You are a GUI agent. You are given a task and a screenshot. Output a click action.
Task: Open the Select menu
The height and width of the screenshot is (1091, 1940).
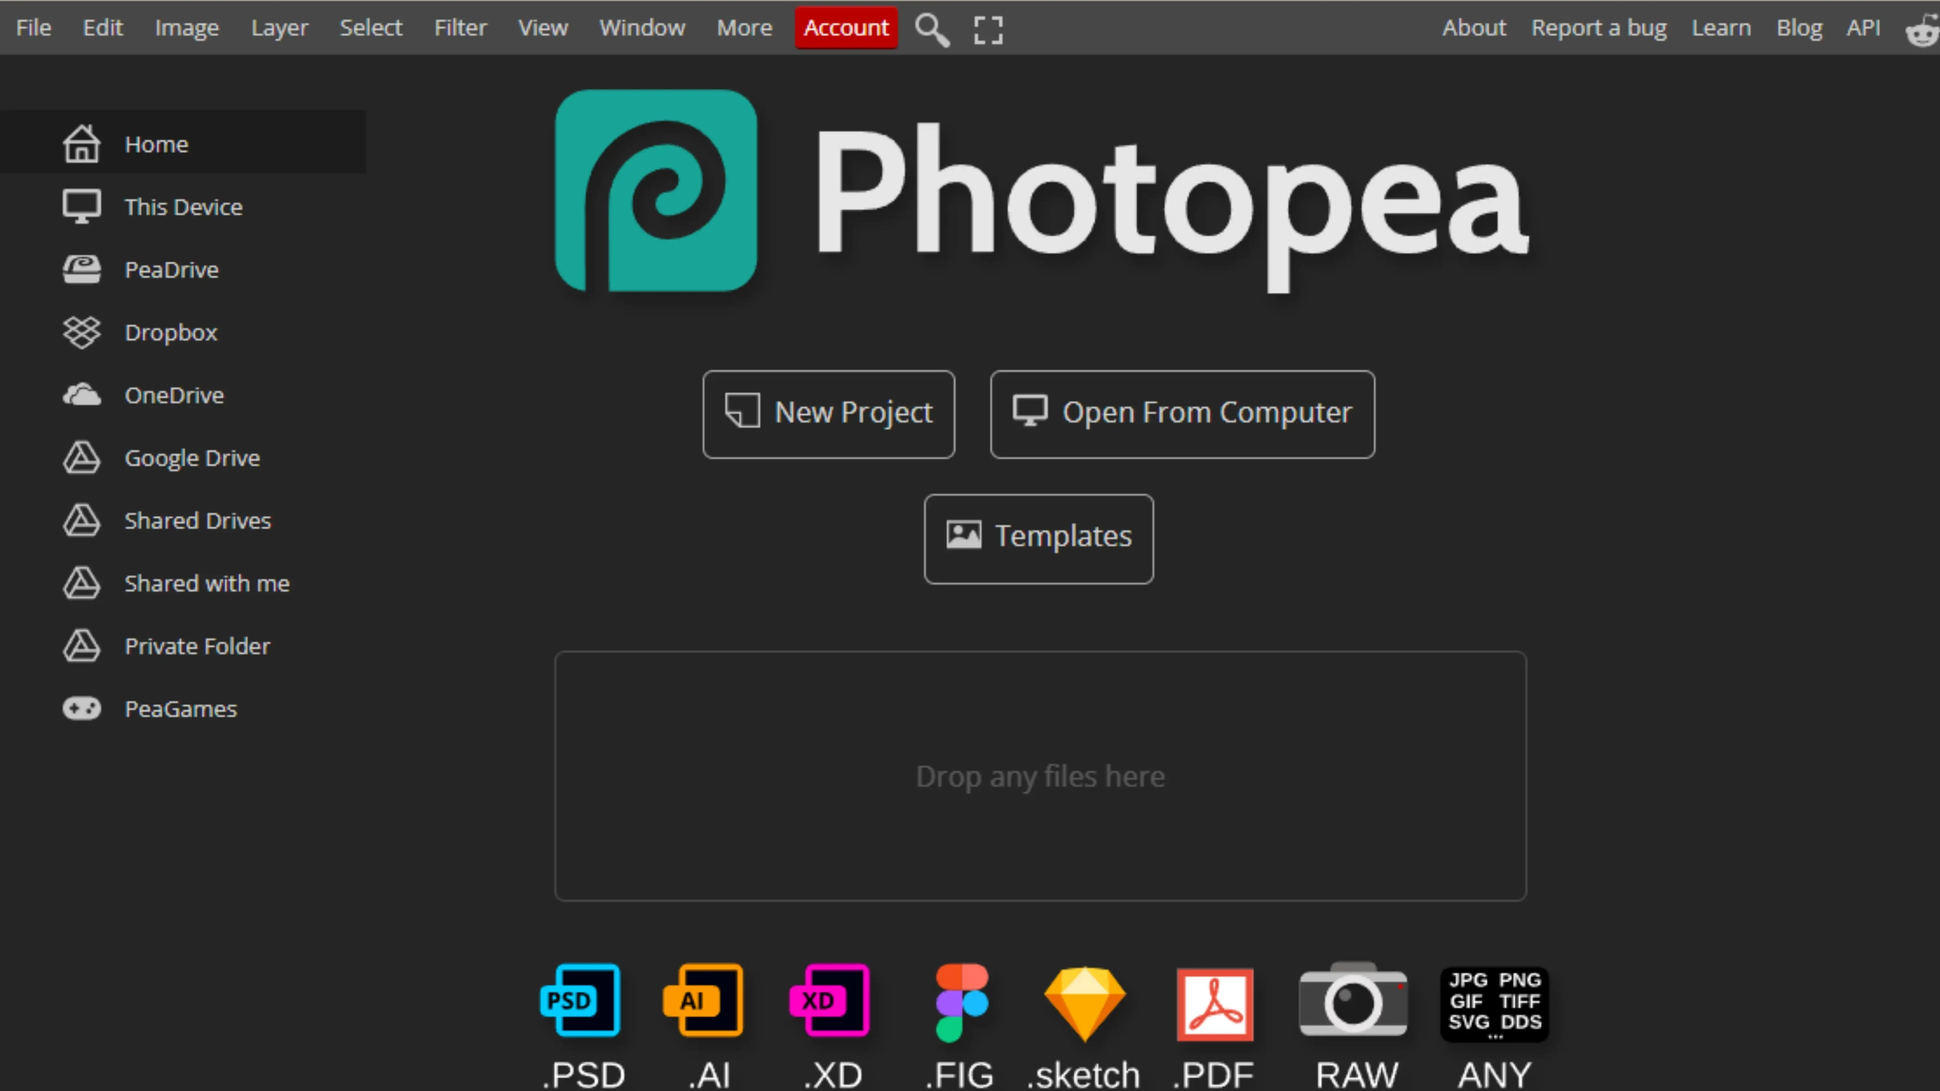371,28
